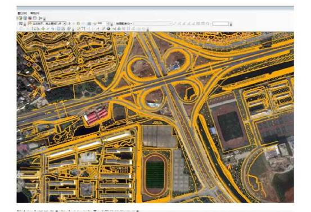Open the 窗口(W) menu

point(22,13)
